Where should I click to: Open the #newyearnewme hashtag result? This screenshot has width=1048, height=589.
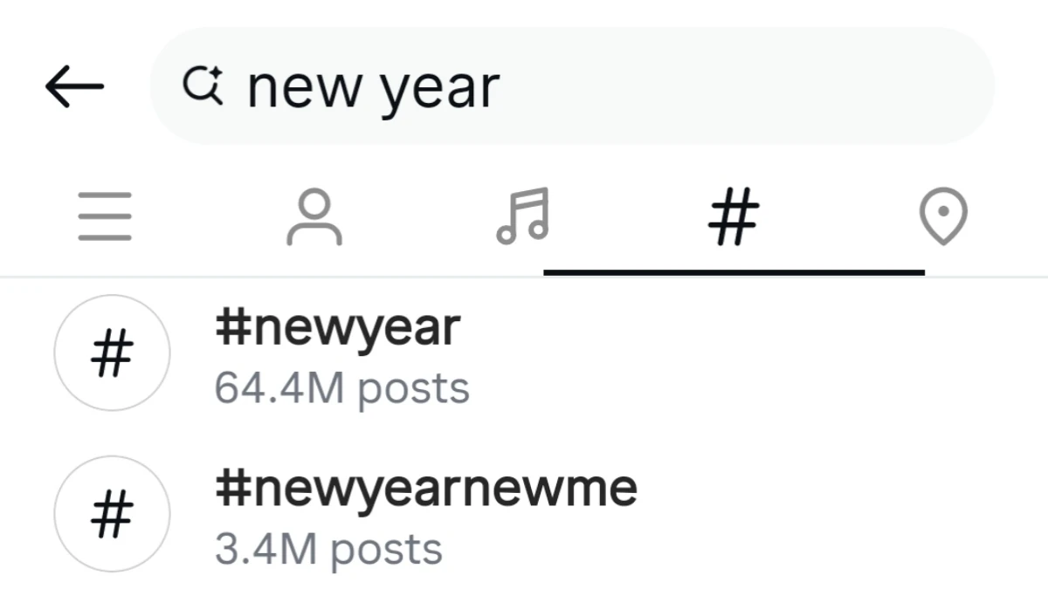click(427, 489)
